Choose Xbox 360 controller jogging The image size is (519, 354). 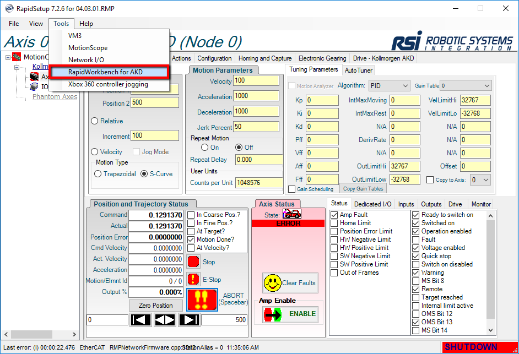click(x=109, y=84)
